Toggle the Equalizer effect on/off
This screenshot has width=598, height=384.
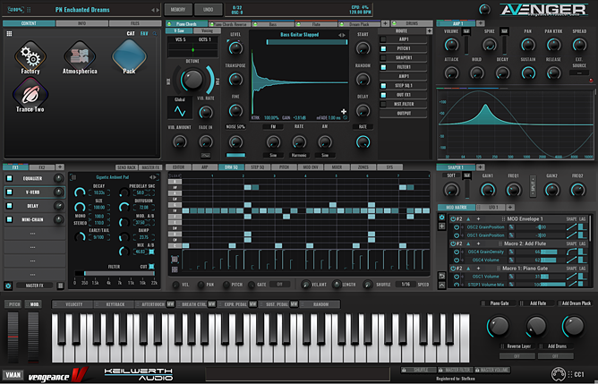click(9, 178)
